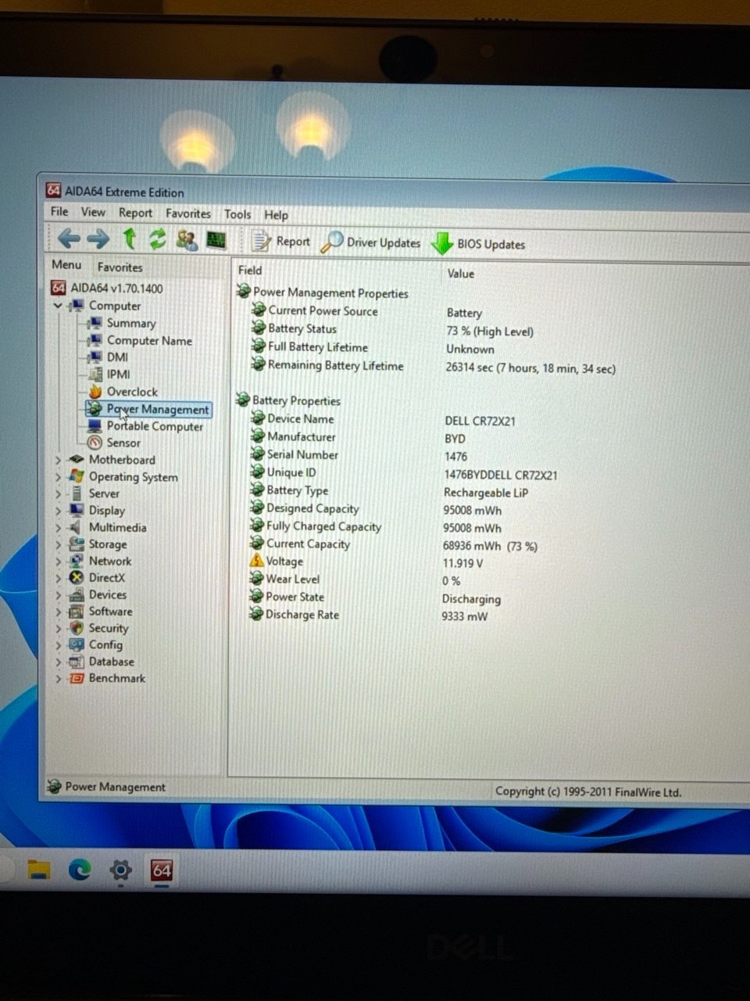
Task: Open the Help menu
Action: [276, 215]
